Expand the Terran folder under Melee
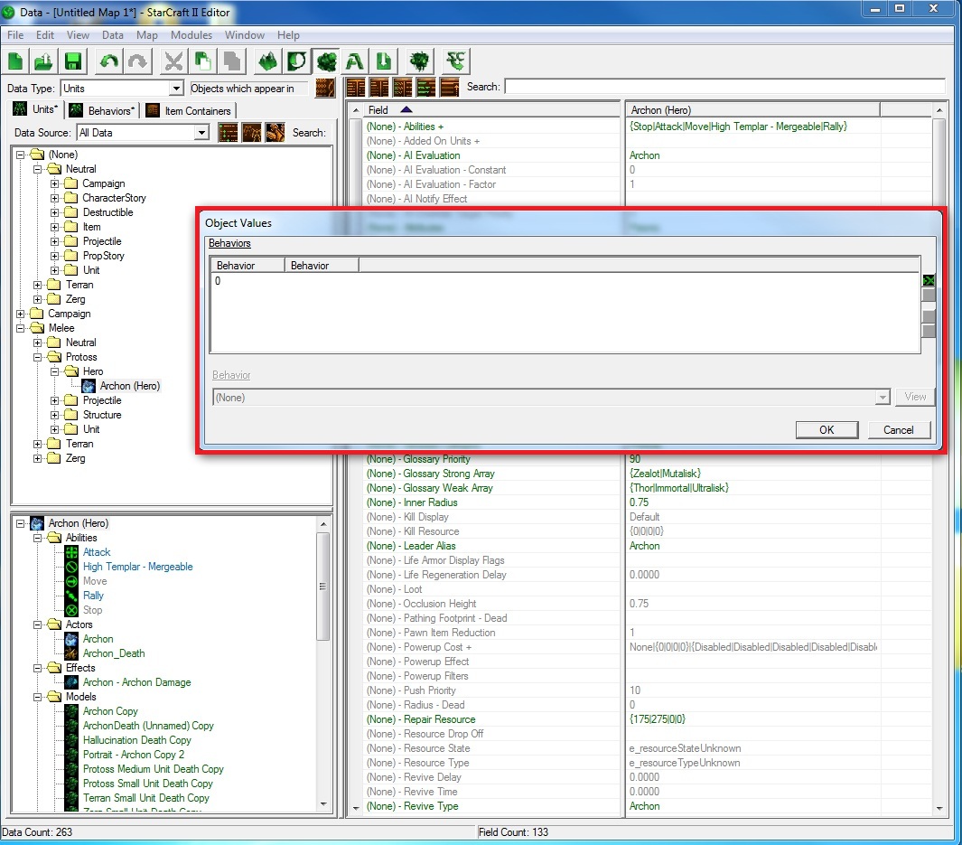 (38, 444)
